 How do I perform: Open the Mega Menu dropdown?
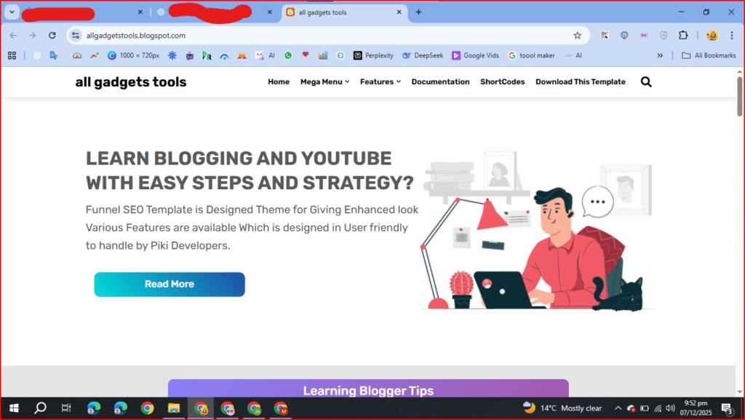(x=324, y=82)
